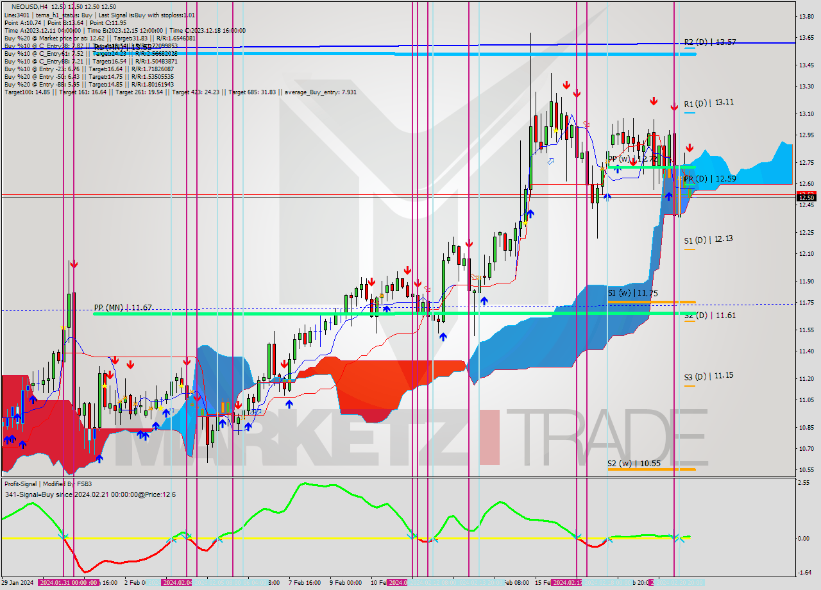Click the 11.40 price axis value
The width and height of the screenshot is (821, 590).
click(x=806, y=351)
